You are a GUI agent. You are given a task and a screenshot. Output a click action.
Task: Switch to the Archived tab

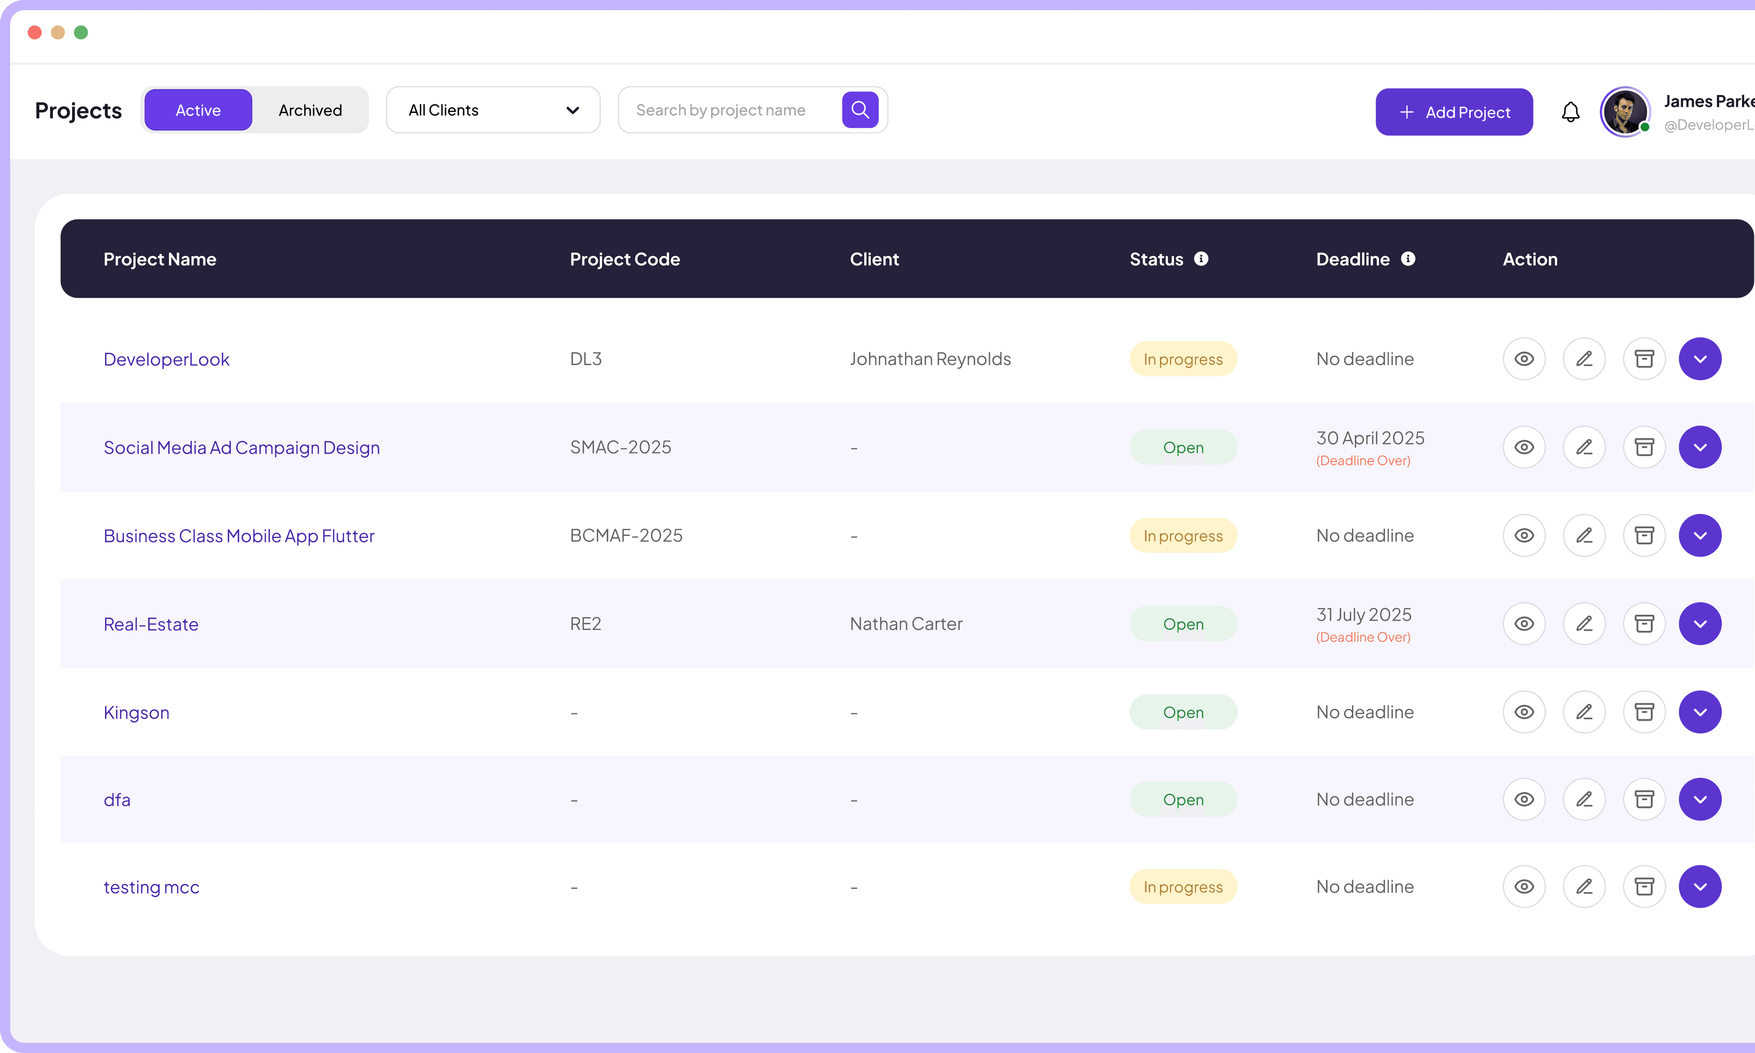[x=310, y=109]
